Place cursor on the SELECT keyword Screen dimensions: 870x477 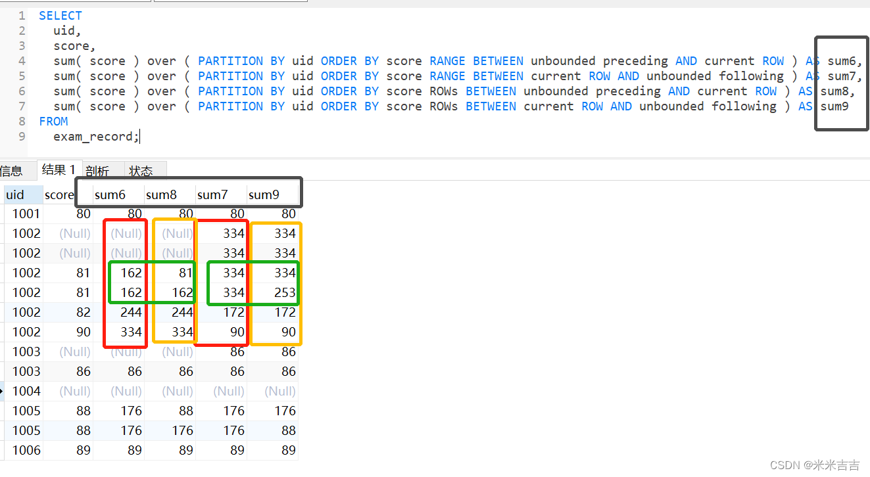pyautogui.click(x=60, y=16)
